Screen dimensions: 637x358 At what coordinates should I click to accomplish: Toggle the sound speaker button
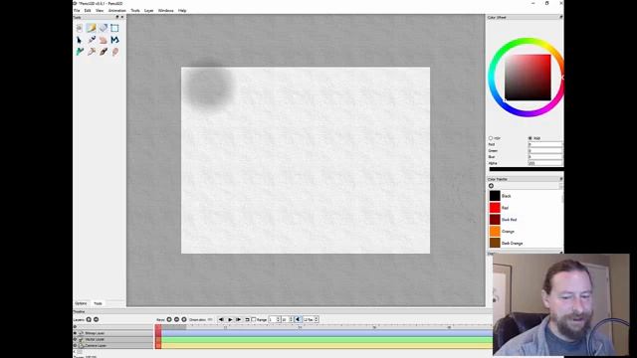298,319
